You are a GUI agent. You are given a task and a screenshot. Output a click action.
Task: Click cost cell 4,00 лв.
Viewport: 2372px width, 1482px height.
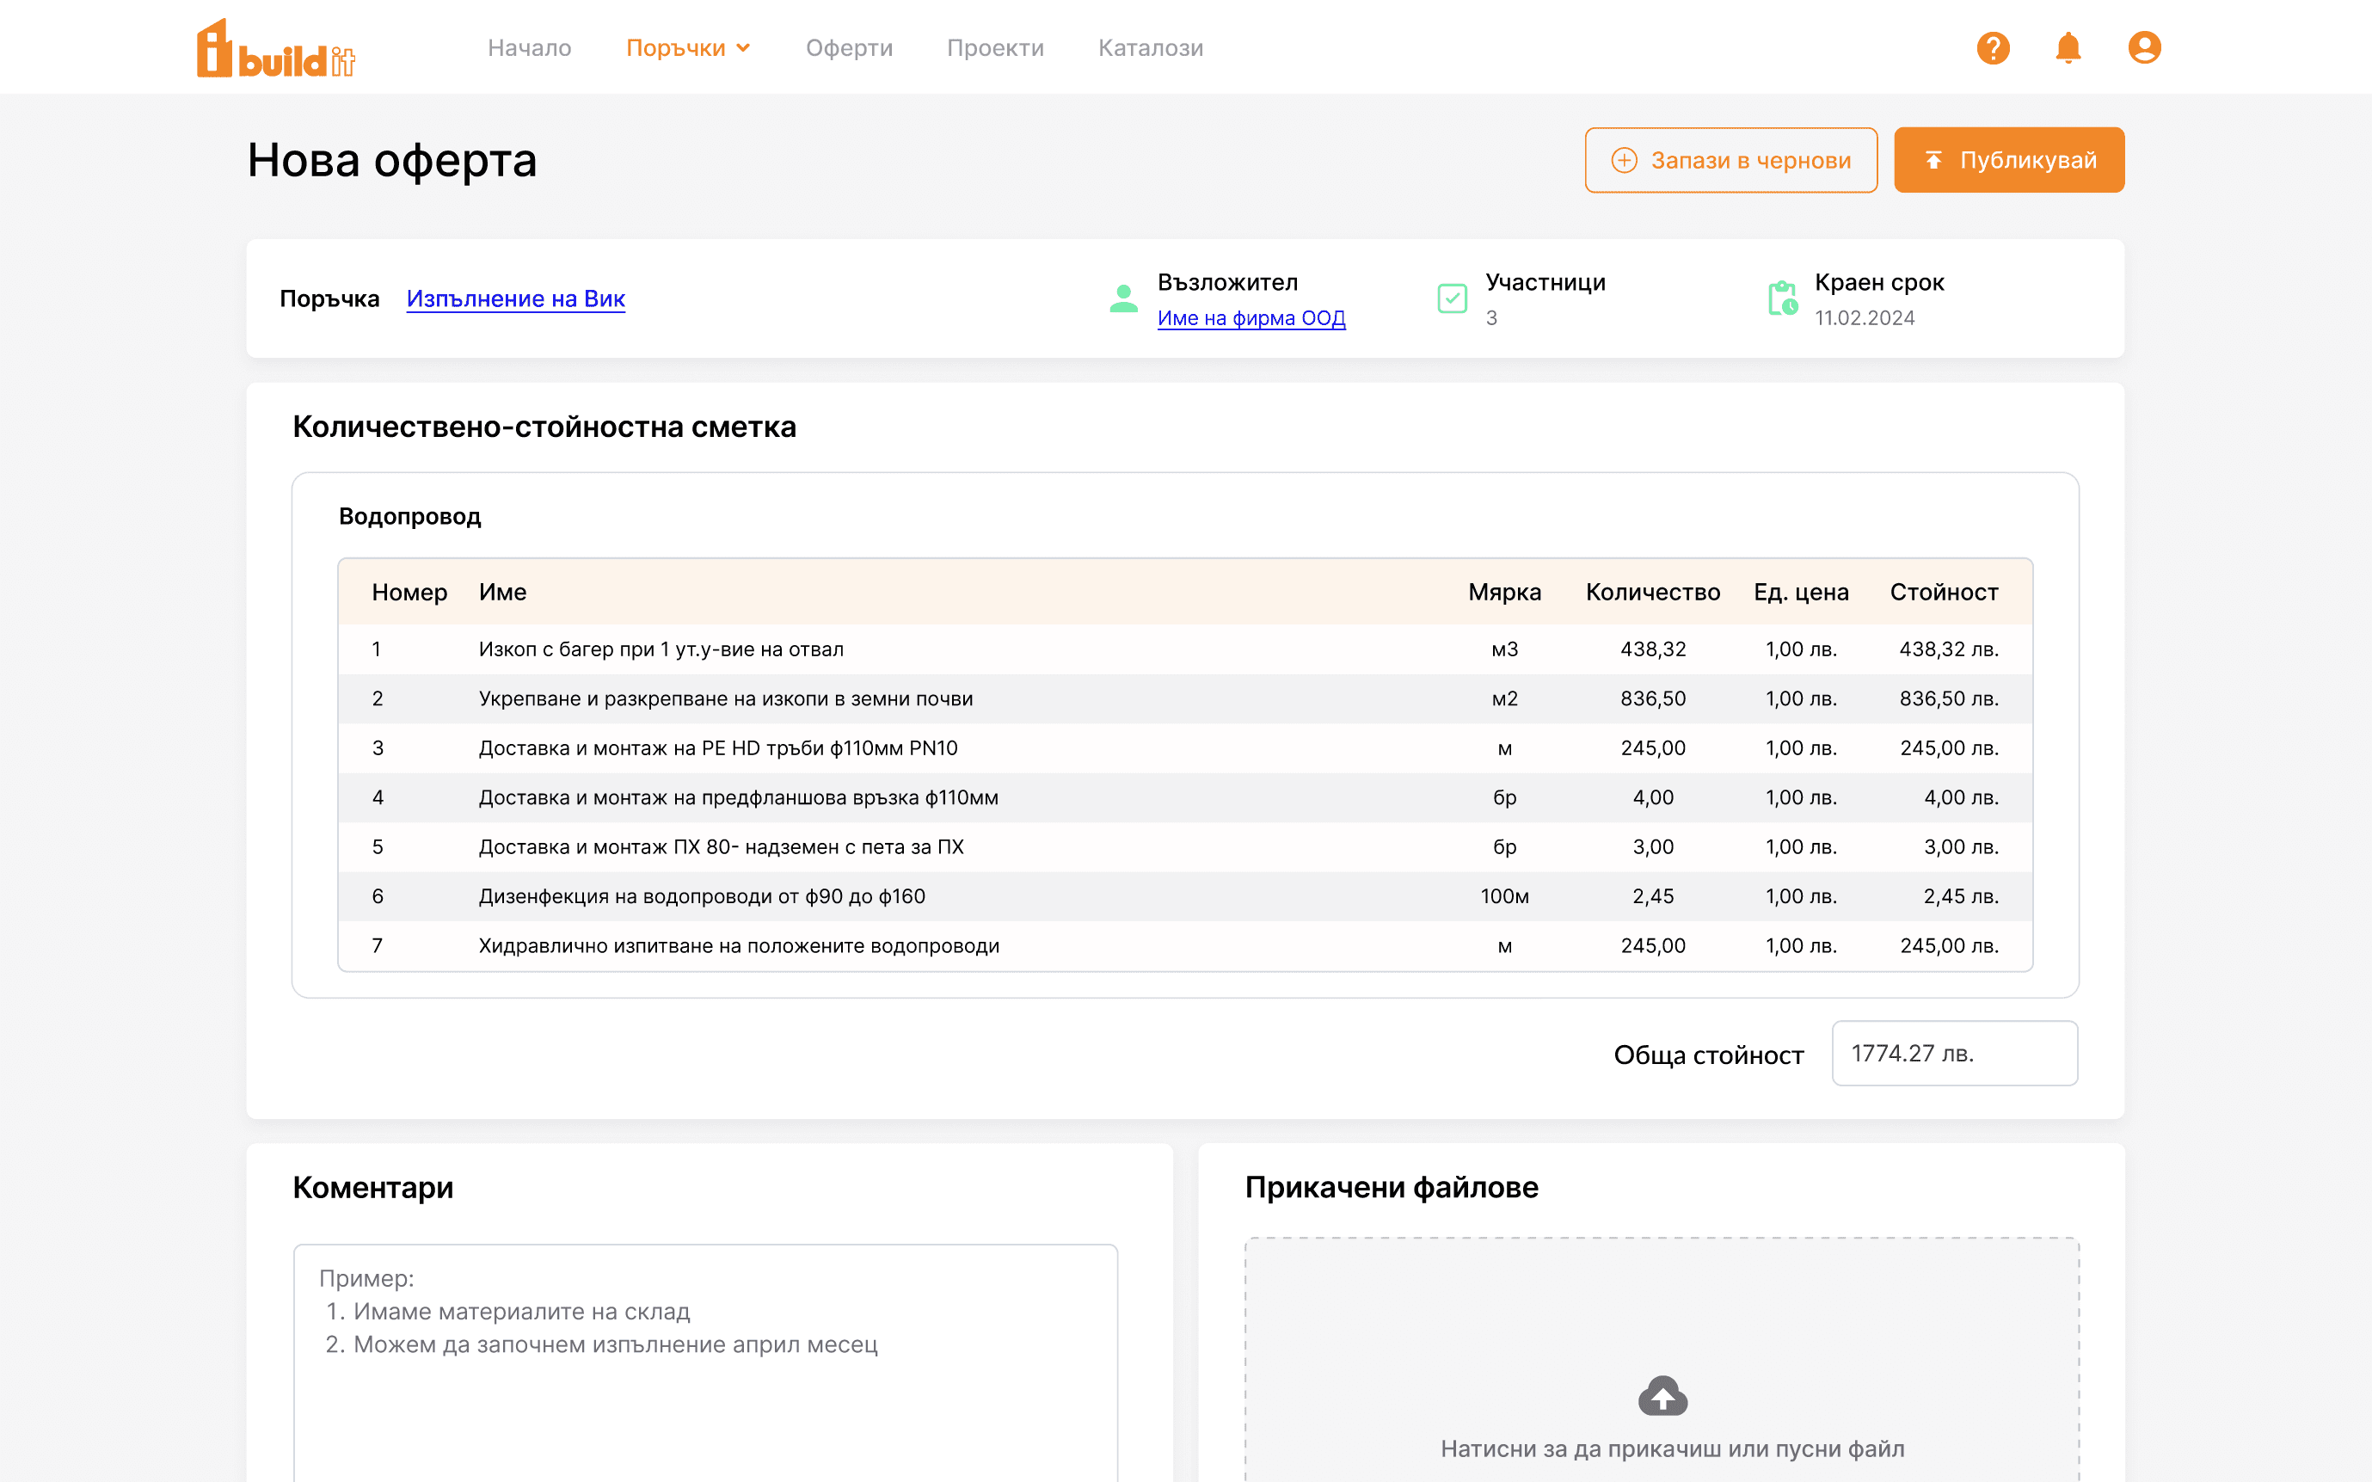1961,798
